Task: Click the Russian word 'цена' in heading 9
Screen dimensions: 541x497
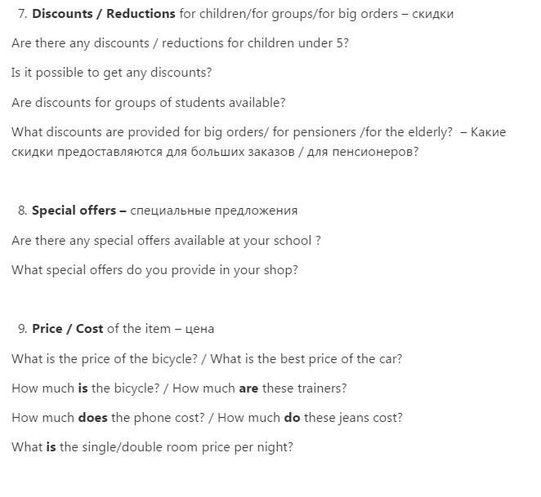Action: pos(199,329)
